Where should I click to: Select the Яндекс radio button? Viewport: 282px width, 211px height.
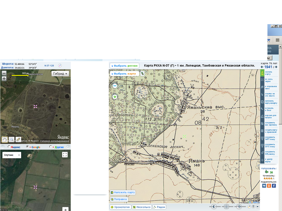pos(9,147)
